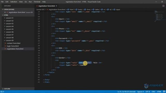Click registration-form.html in the breadcrumb
166x93 pixels.
(x=57, y=10)
